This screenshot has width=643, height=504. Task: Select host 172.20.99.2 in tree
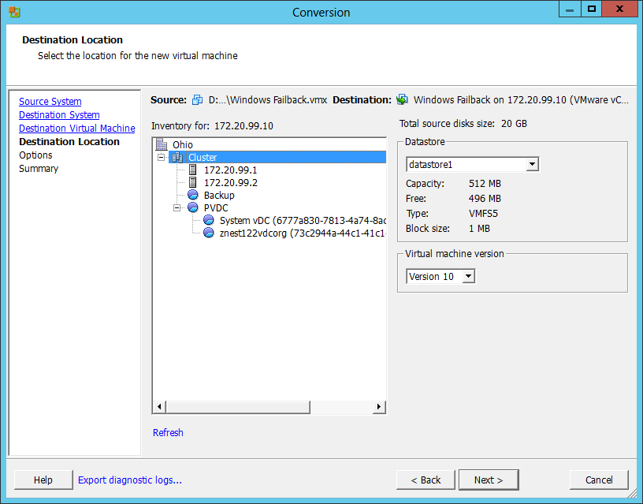[x=231, y=183]
